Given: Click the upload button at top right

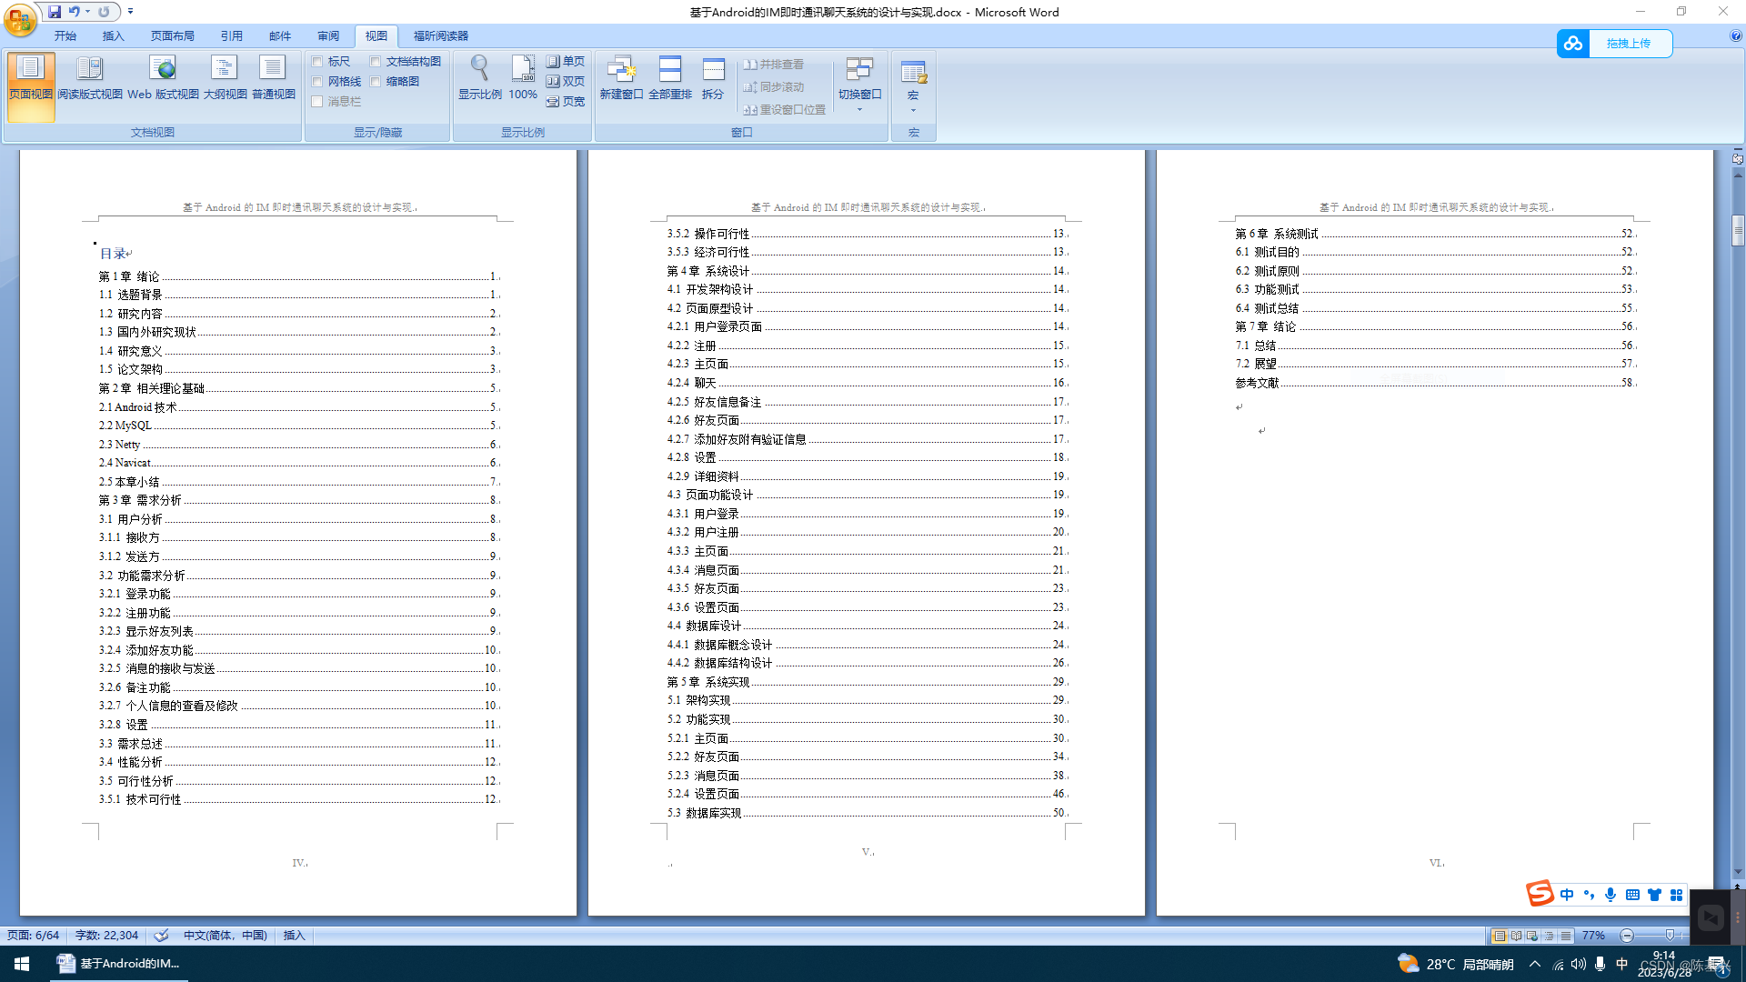Looking at the screenshot, I should (x=1628, y=44).
